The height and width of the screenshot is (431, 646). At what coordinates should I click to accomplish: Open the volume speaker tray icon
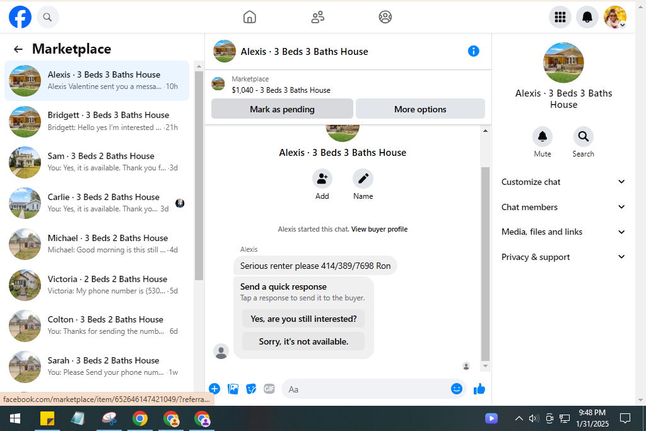(534, 418)
